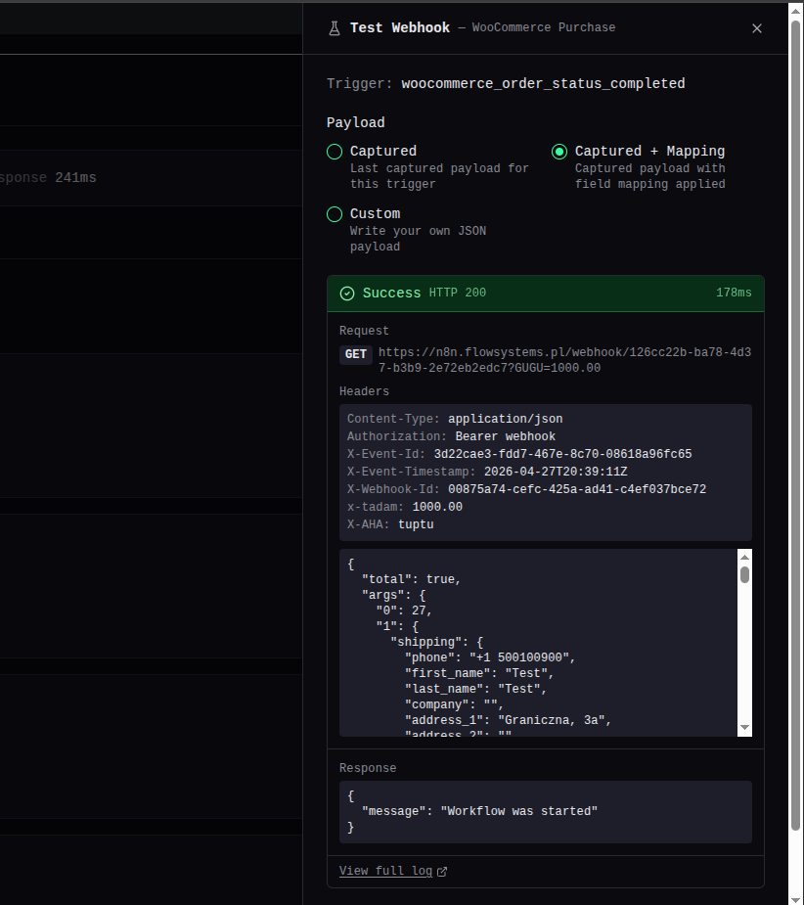This screenshot has height=905, width=804.
Task: Select the Custom payload option
Action: [335, 214]
